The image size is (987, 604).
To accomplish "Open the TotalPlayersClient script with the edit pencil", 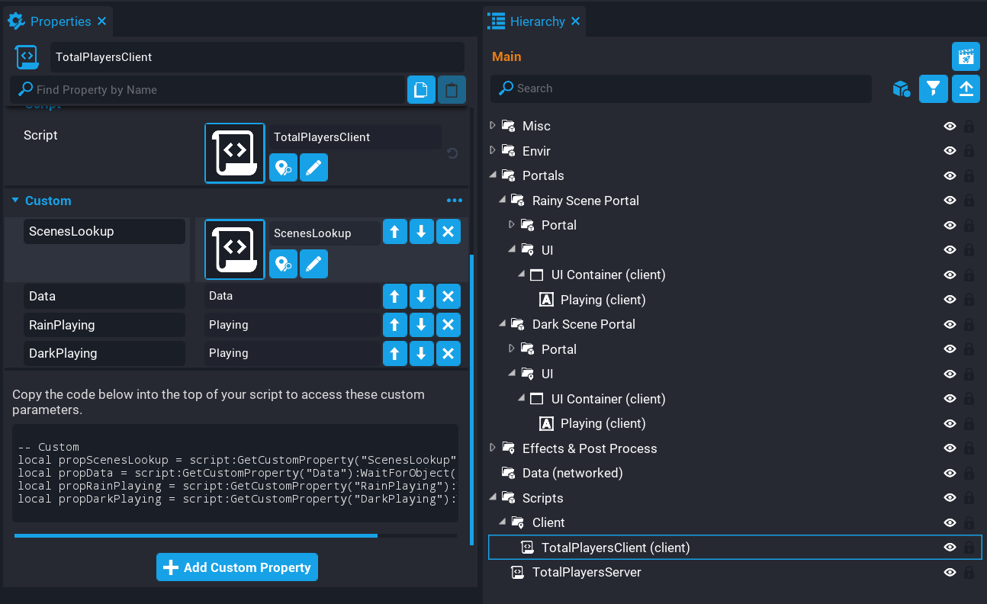I will pos(313,167).
